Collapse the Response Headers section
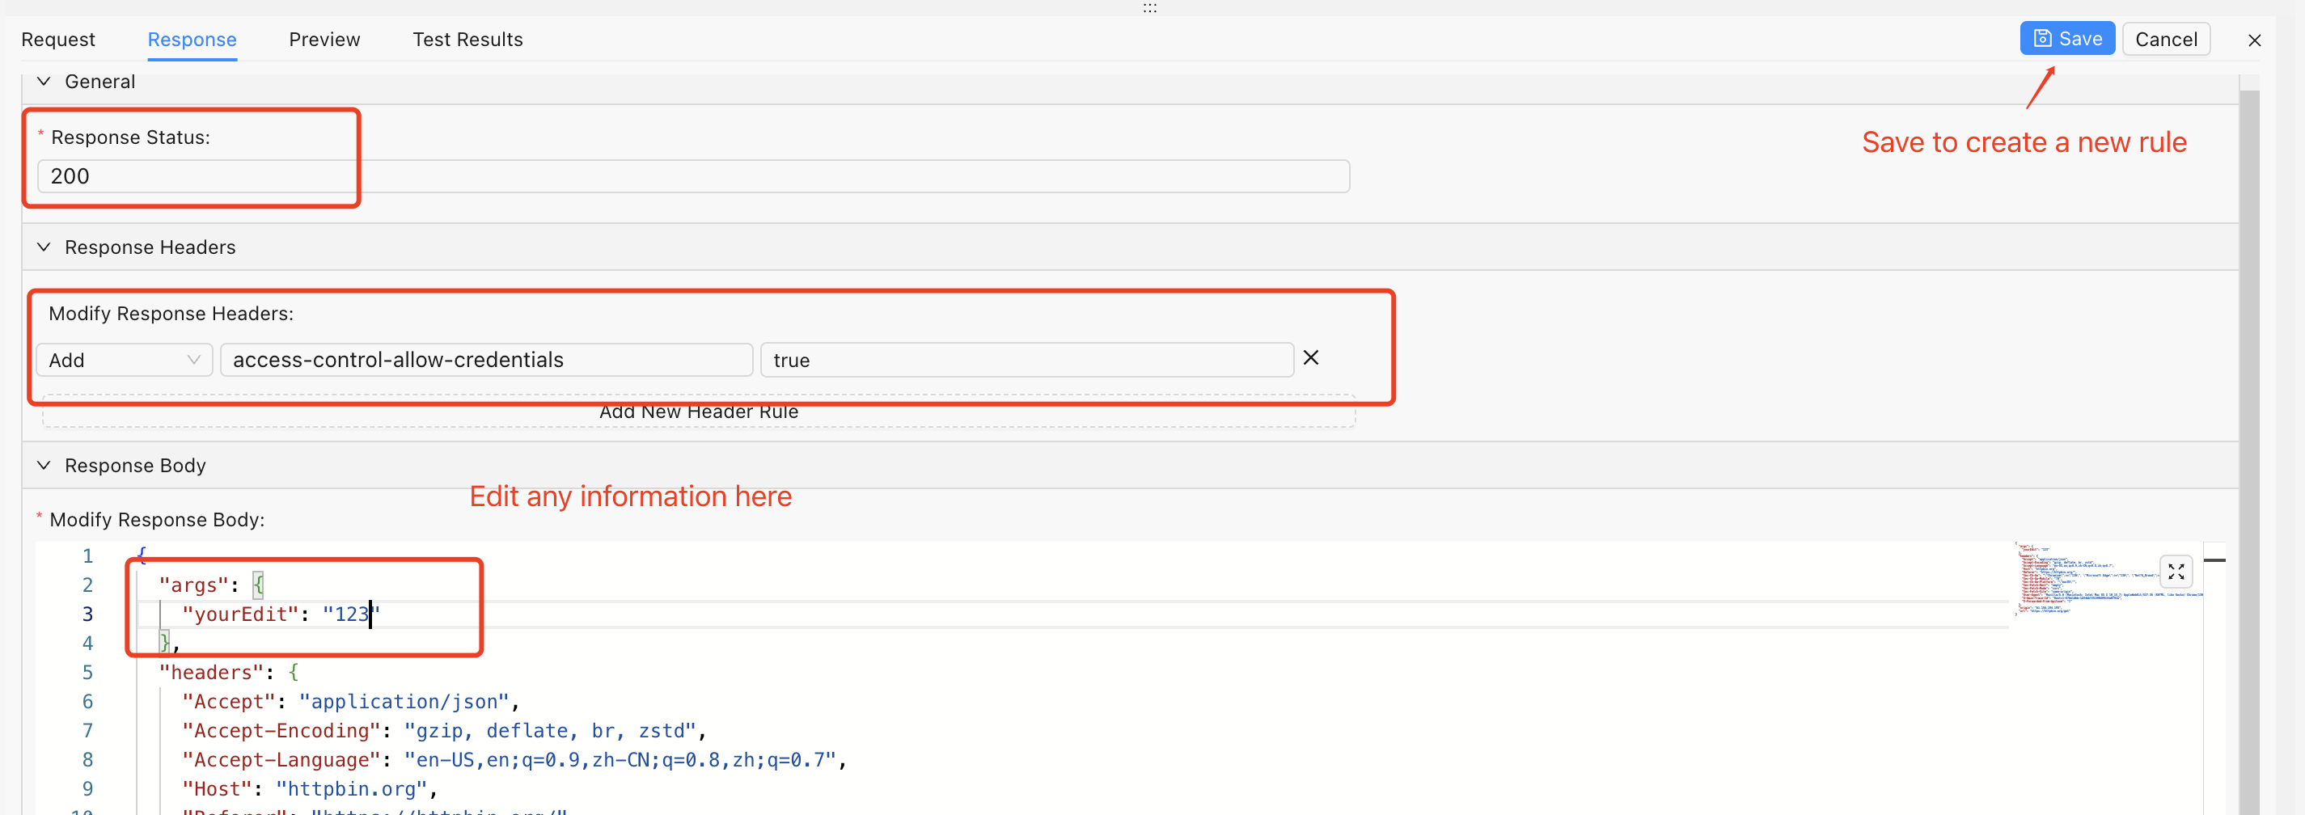2305x815 pixels. (x=44, y=247)
